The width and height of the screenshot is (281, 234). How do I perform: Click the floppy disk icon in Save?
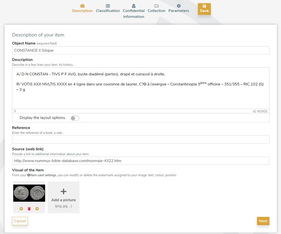point(204,6)
